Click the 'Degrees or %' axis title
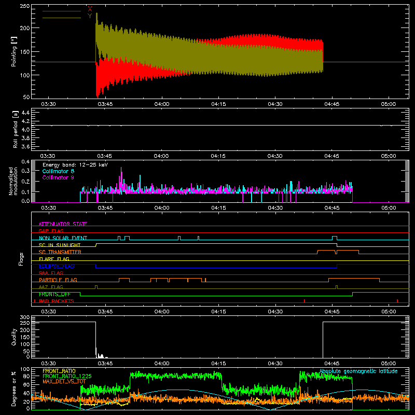Image resolution: width=415 pixels, height=415 pixels. (13, 389)
